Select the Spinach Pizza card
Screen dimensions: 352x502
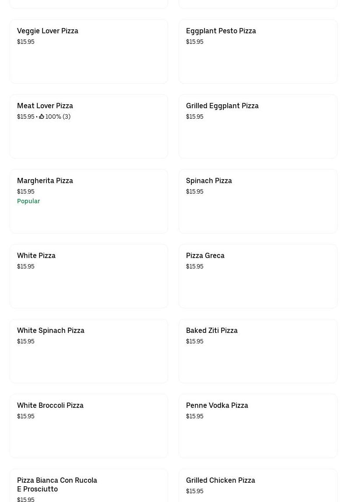pos(258,202)
